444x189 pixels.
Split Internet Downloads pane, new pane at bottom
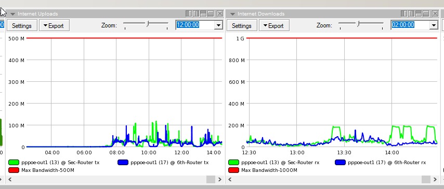click(x=426, y=13)
